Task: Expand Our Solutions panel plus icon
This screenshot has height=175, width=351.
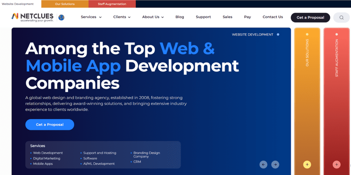Action: (x=307, y=165)
